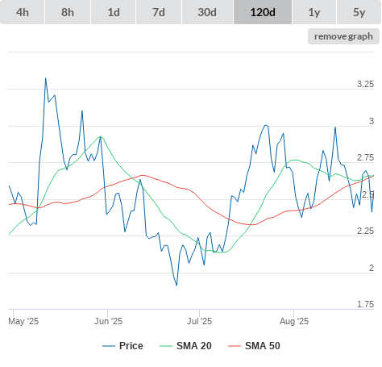Click the blue Price legend line marker
This screenshot has height=367, width=382.
[x=109, y=346]
